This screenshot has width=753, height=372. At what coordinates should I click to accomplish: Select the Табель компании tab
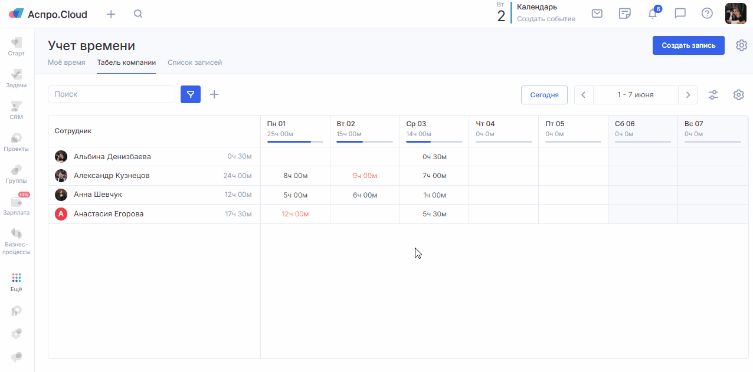(126, 62)
